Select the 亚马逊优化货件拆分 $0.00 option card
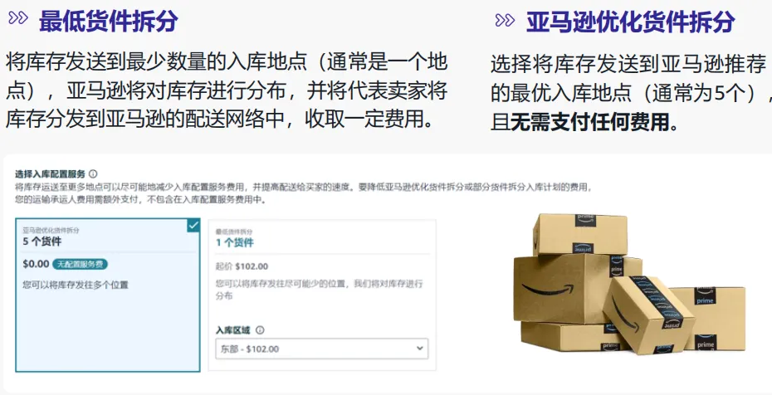Image resolution: width=772 pixels, height=395 pixels. [108, 295]
